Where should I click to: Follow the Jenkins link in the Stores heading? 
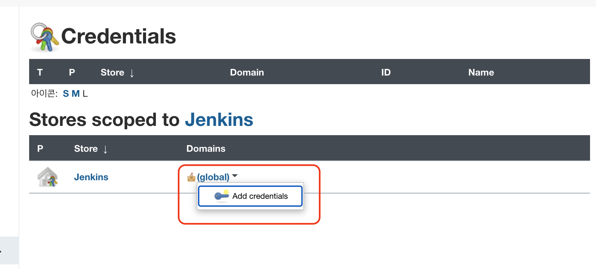(219, 120)
